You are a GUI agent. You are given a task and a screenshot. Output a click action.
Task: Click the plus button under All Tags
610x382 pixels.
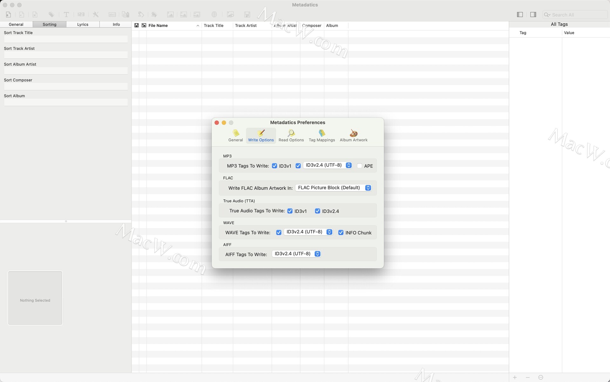(515, 377)
